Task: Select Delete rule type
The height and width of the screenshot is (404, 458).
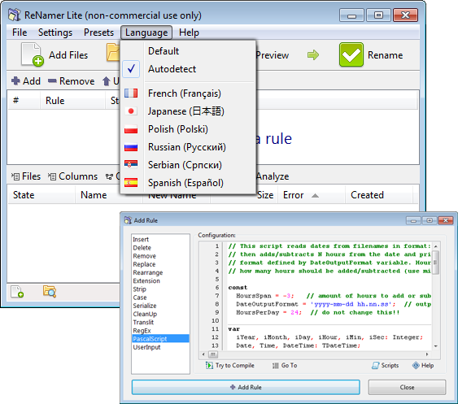Action: 160,248
